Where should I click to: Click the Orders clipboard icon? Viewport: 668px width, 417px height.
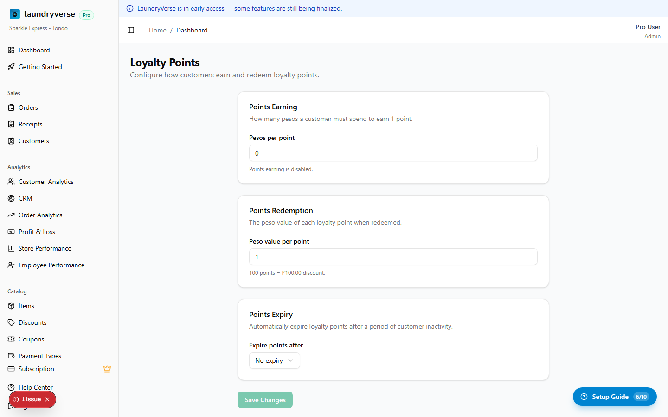click(11, 107)
